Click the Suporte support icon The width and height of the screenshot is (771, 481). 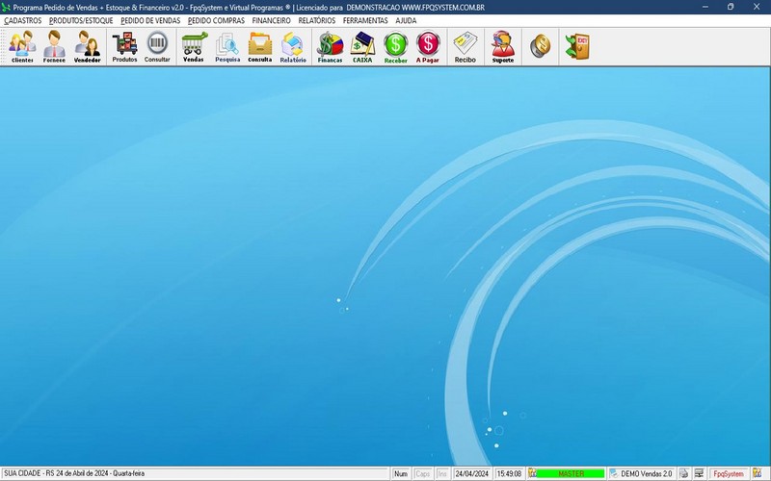[x=502, y=45]
